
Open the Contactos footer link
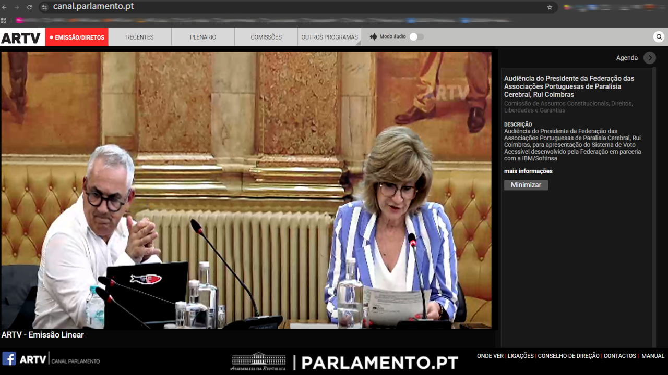[x=620, y=356]
